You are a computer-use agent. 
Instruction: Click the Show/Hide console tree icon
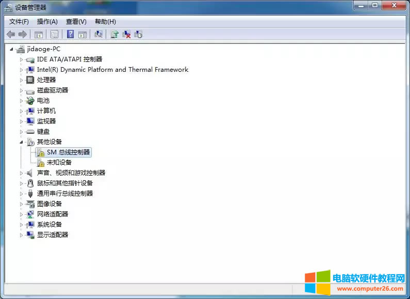tap(39, 34)
